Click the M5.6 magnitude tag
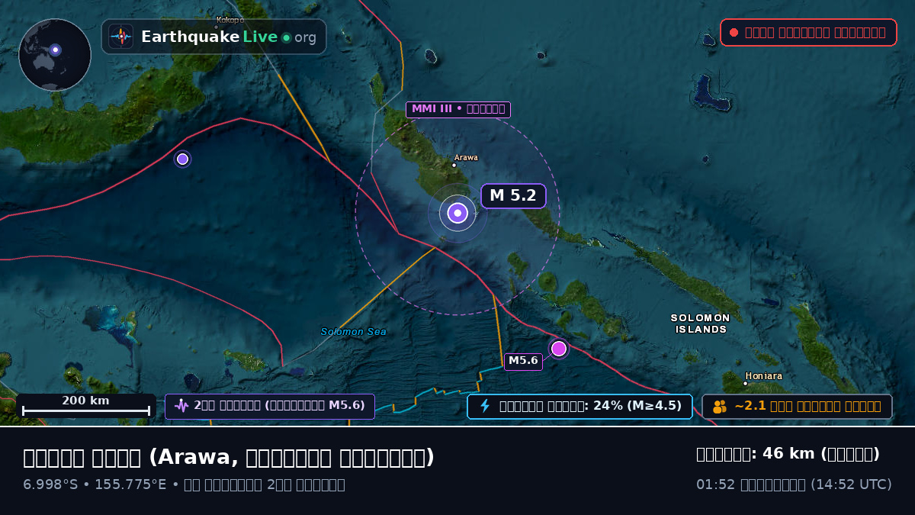 click(523, 361)
